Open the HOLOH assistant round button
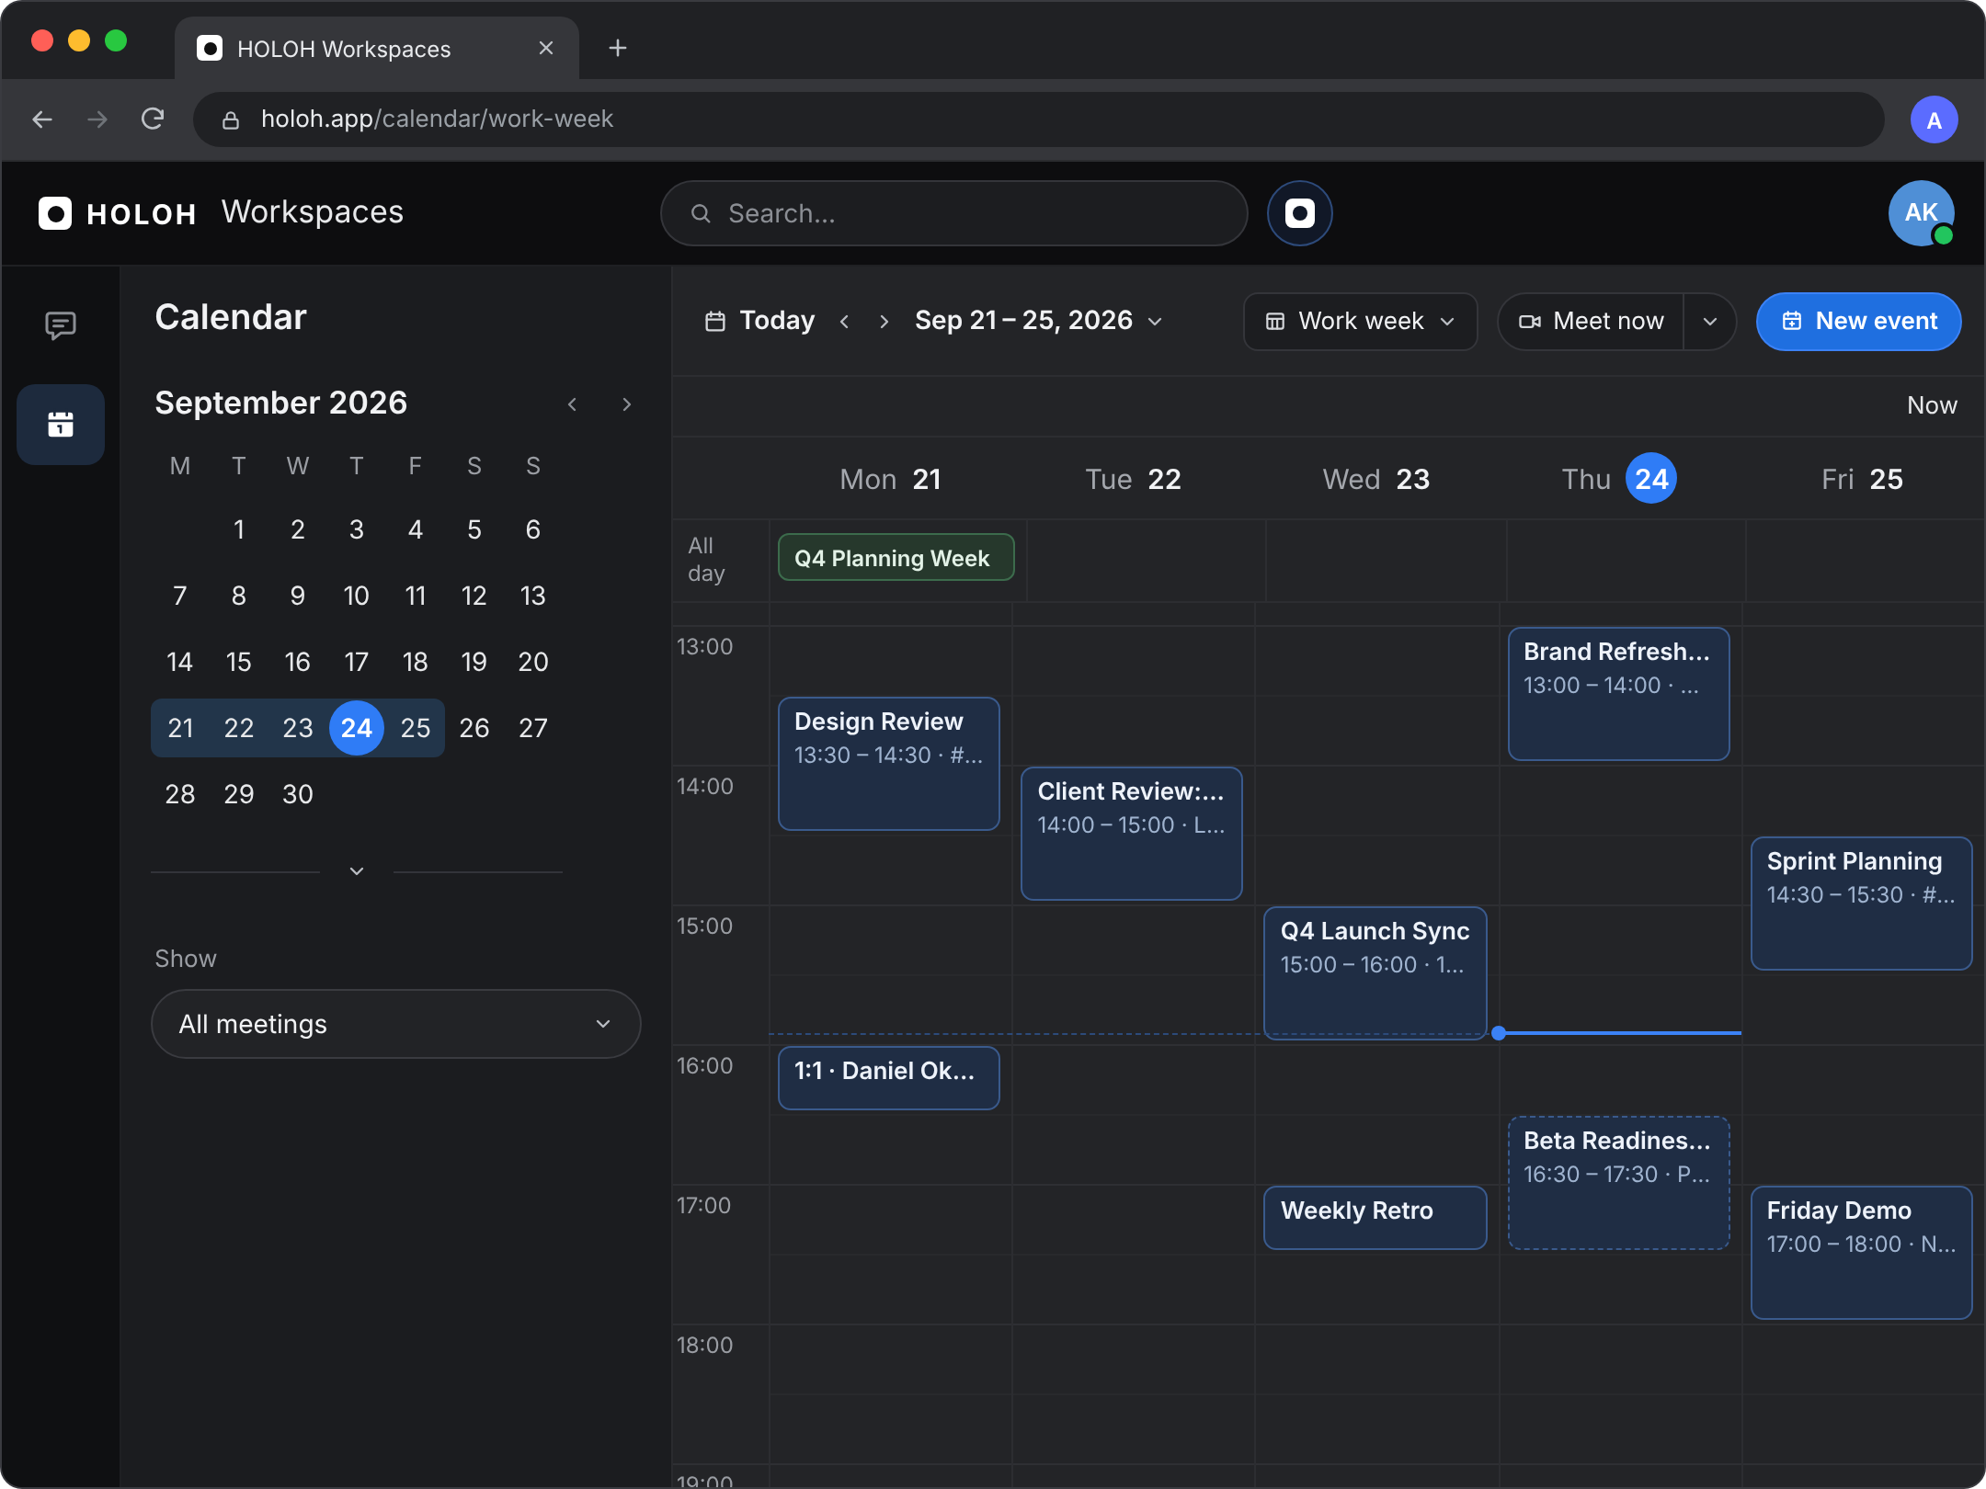 [x=1299, y=213]
